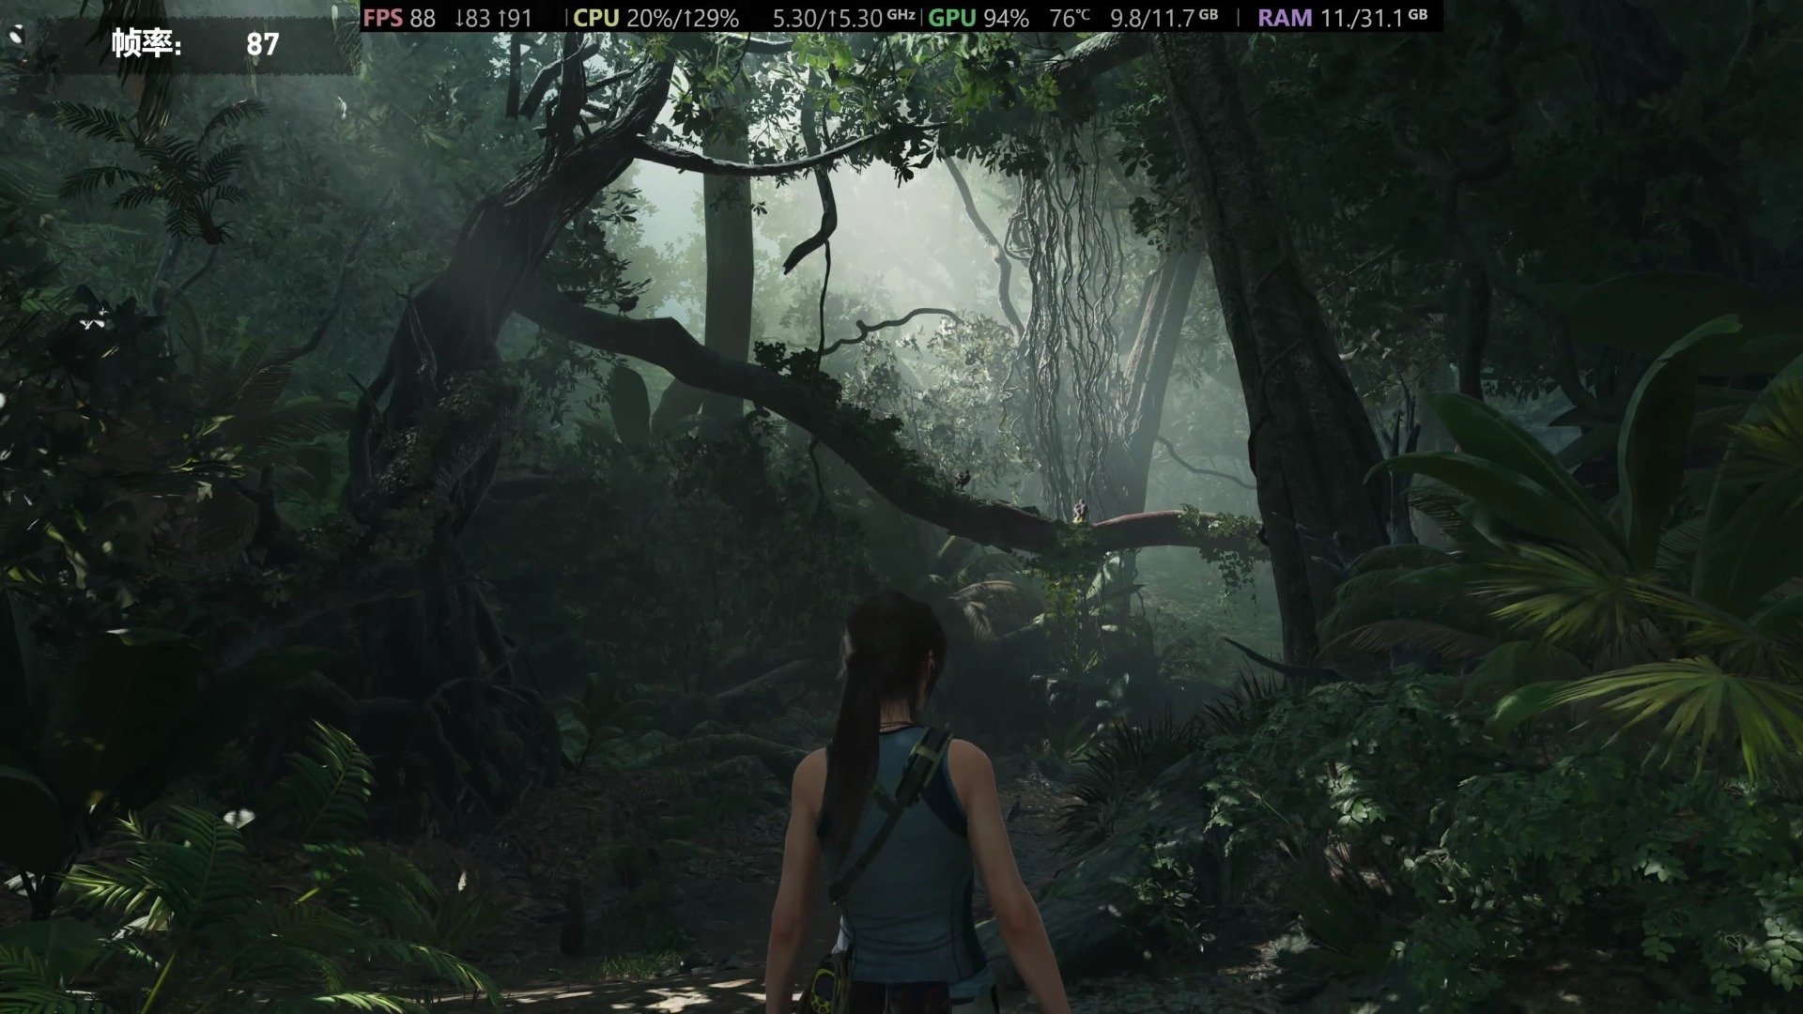This screenshot has height=1014, width=1803.
Task: Click the CPU 20%/↑29% usage readout
Action: point(655,18)
